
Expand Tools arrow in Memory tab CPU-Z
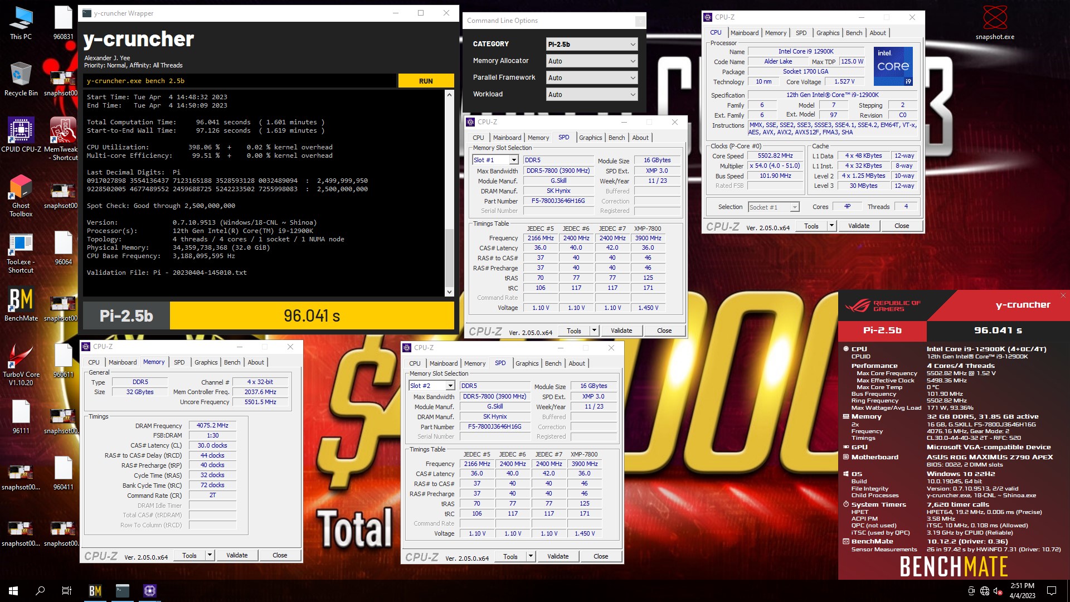tap(210, 555)
